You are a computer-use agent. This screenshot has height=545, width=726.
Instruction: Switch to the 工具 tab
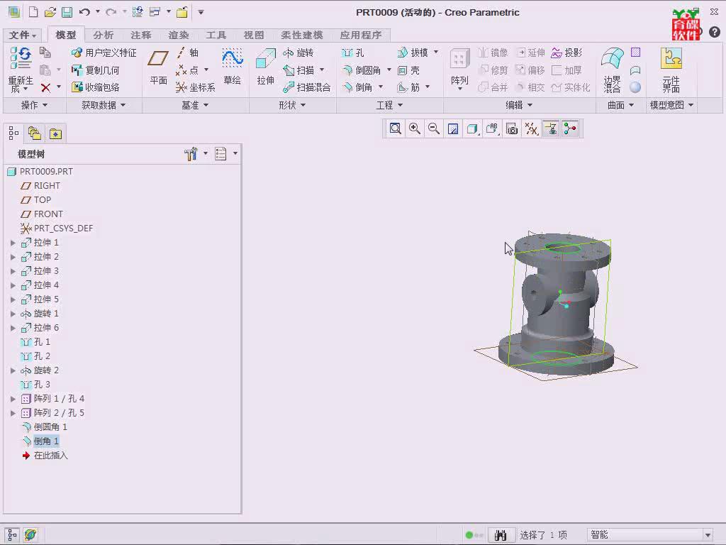[216, 35]
